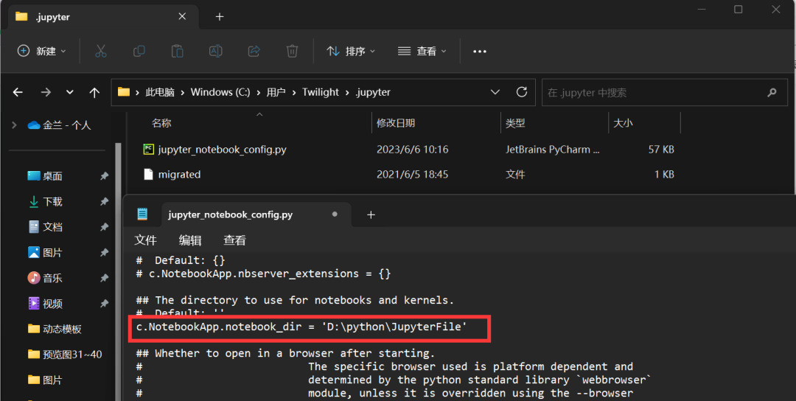Refresh the .jupyter folder view
Viewport: 796px width, 401px height.
click(521, 92)
